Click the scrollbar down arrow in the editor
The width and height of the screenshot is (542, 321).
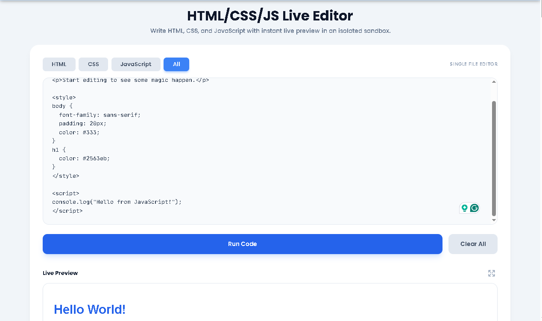pos(494,220)
